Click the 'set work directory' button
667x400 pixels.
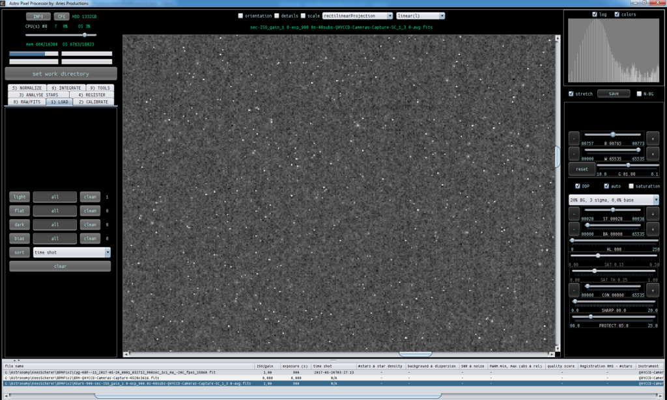tap(61, 74)
